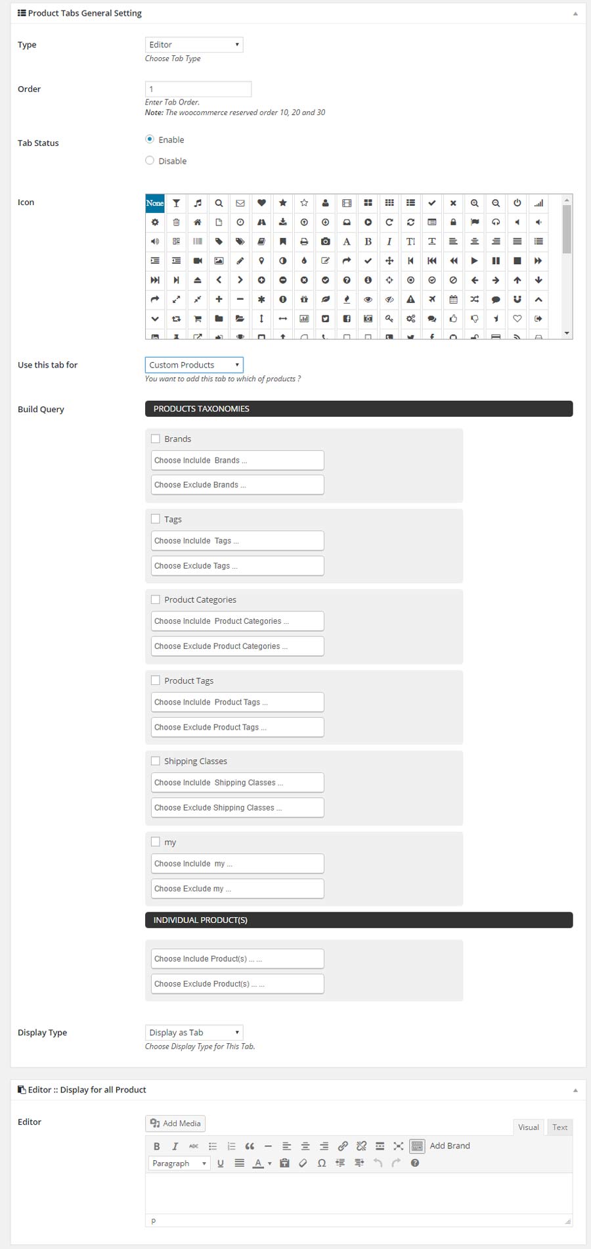This screenshot has width=591, height=1249.
Task: Check the Brands taxonomy checkbox
Action: click(156, 438)
